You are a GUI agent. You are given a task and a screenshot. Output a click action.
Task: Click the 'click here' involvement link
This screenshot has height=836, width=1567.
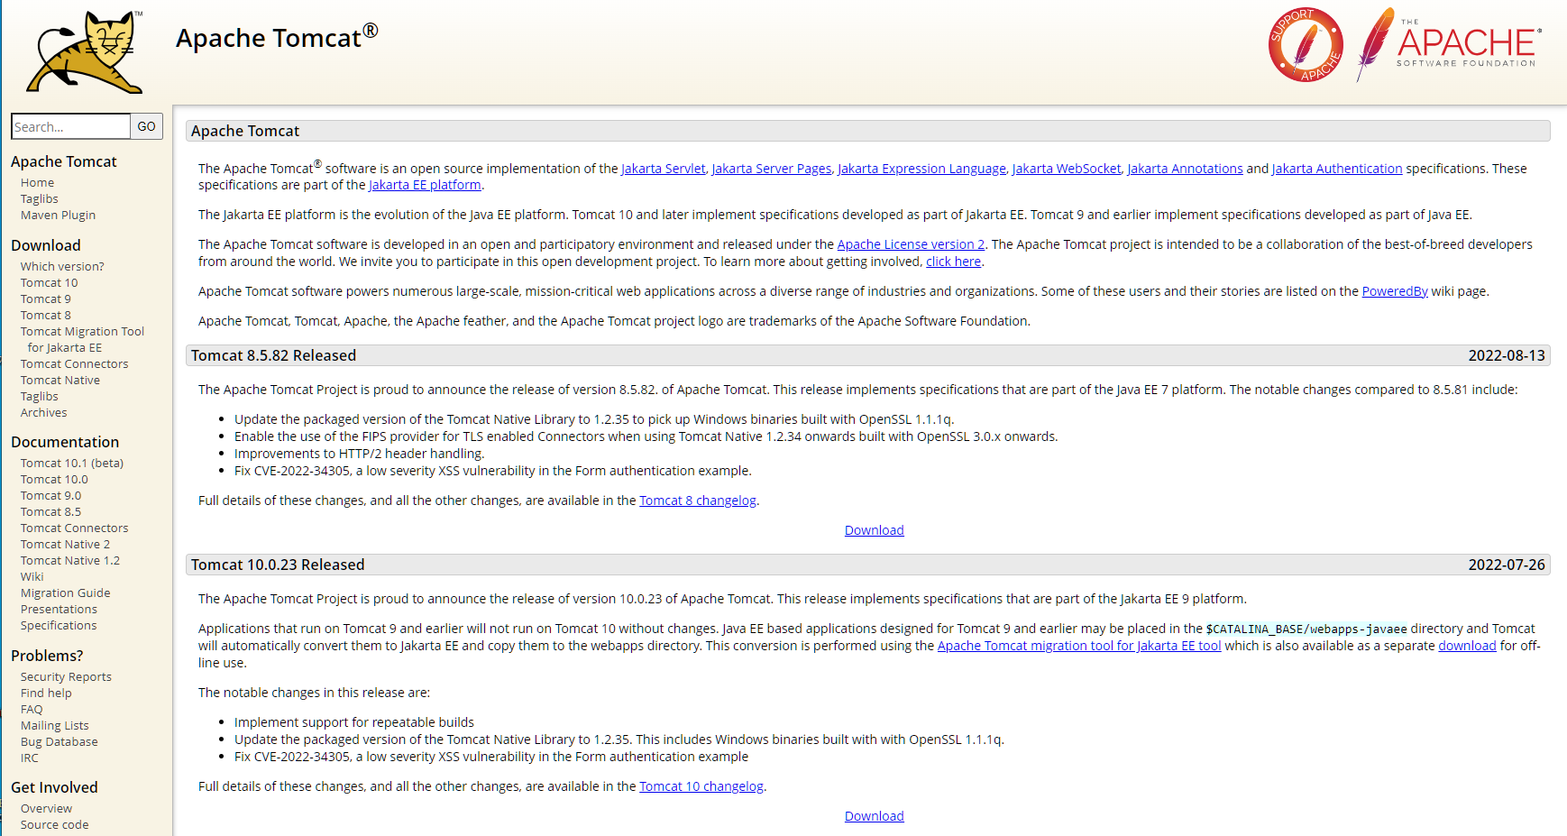[954, 262]
